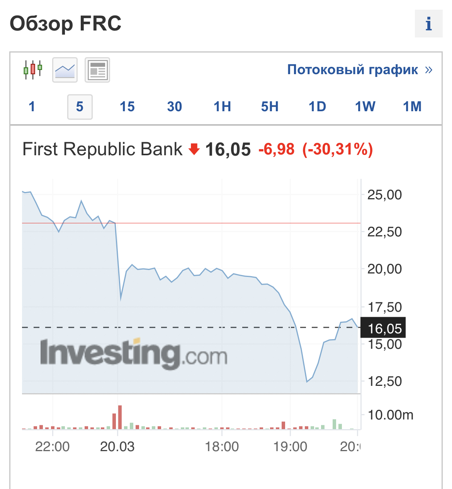This screenshot has height=489, width=452.
Task: Pick the 1W weekly interval
Action: [365, 107]
